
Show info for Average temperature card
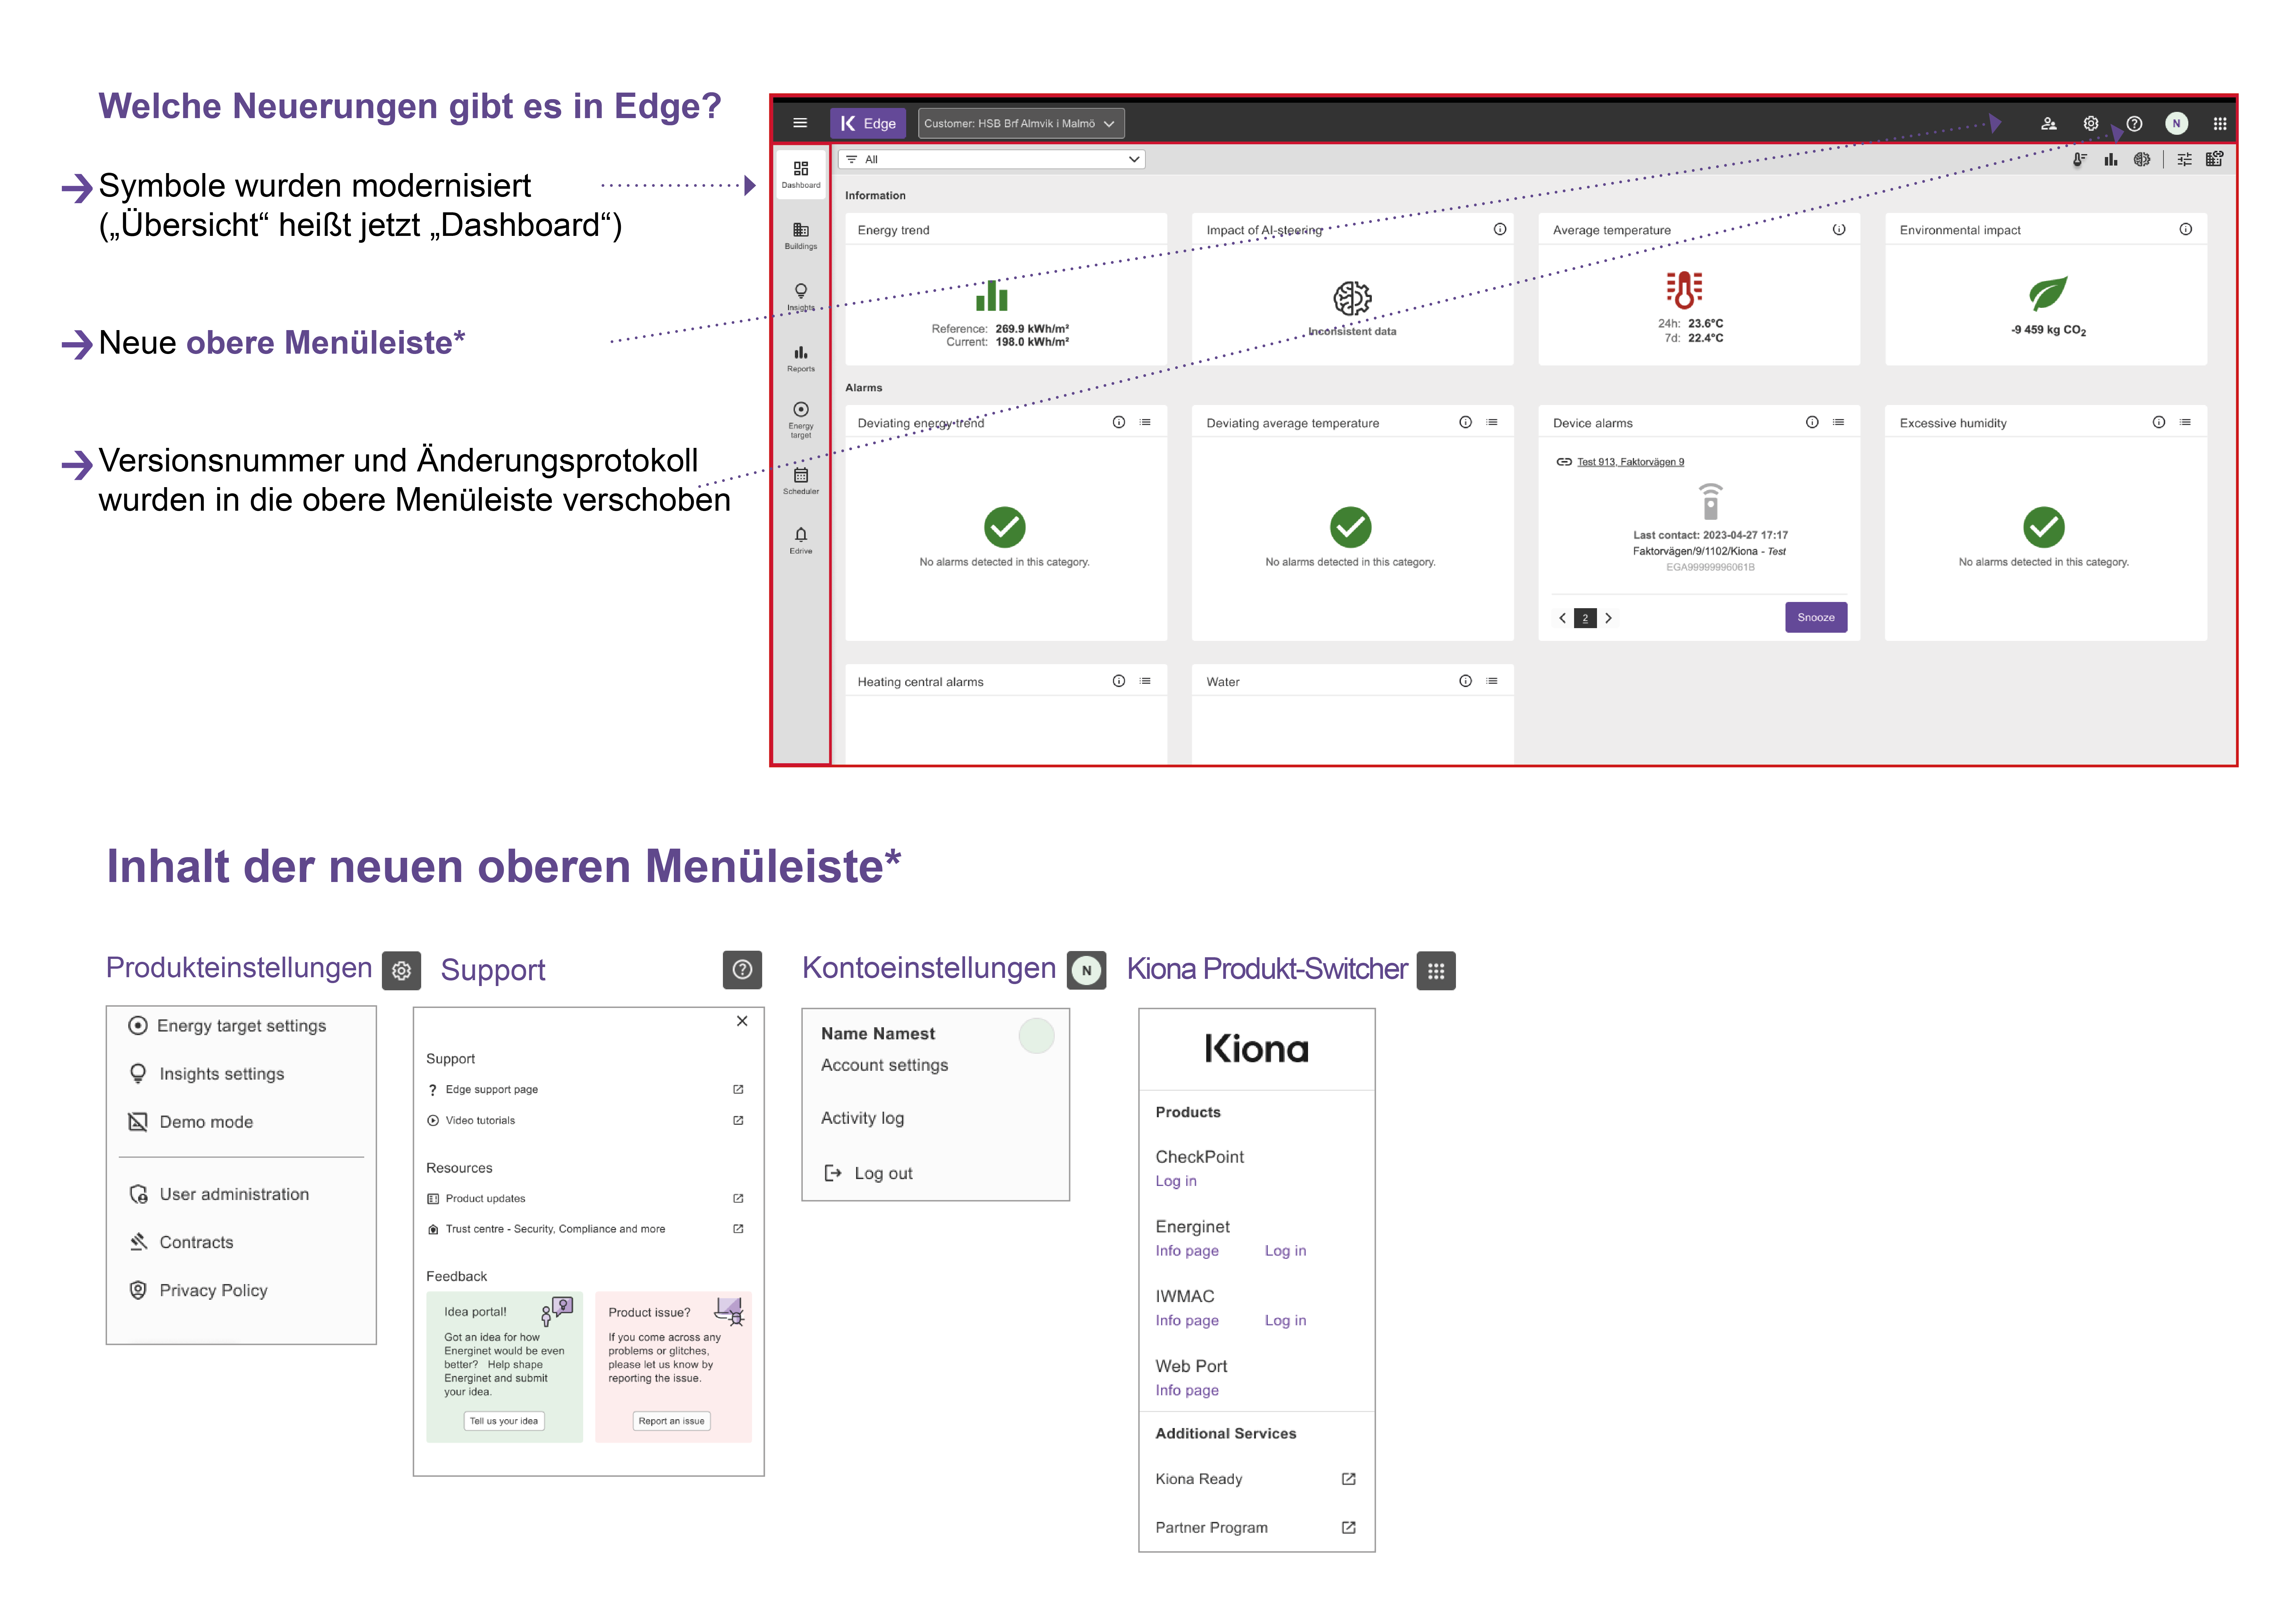click(x=1839, y=229)
